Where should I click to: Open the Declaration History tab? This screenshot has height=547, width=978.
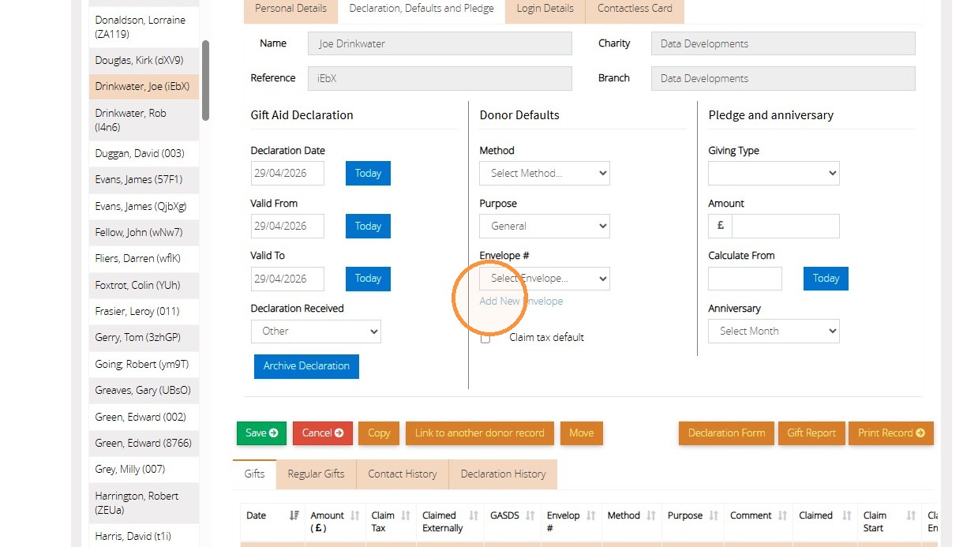pos(504,474)
